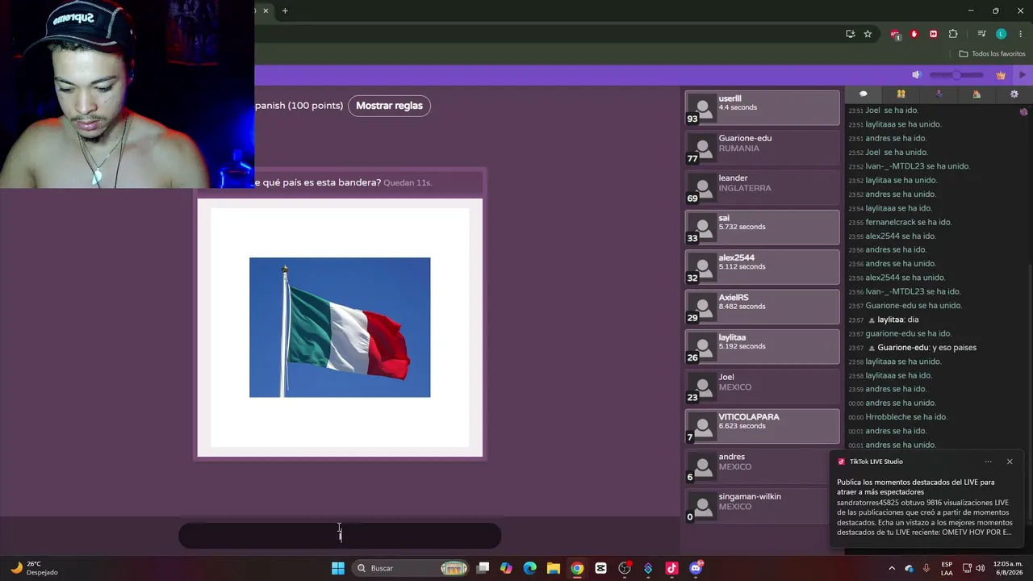Collapse sidebar with the arrow button
The height and width of the screenshot is (581, 1033).
tap(1023, 75)
